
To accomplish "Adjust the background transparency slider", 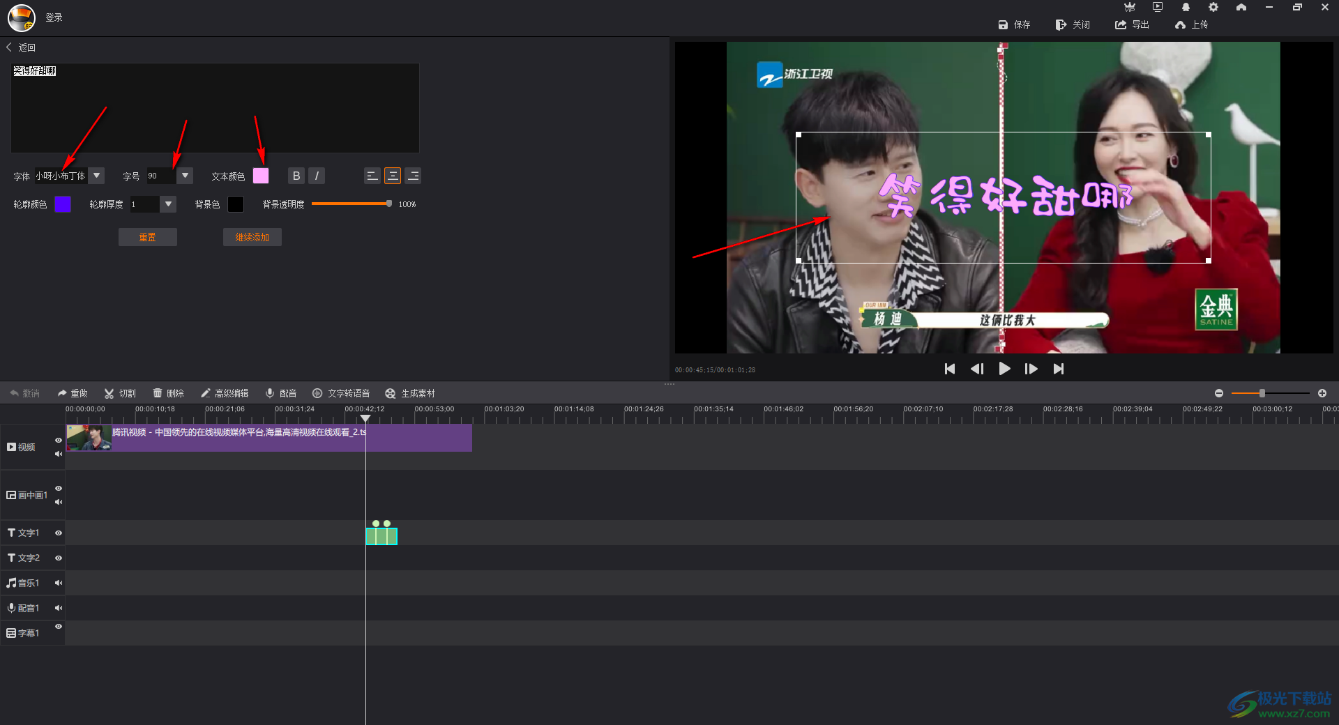I will click(351, 204).
